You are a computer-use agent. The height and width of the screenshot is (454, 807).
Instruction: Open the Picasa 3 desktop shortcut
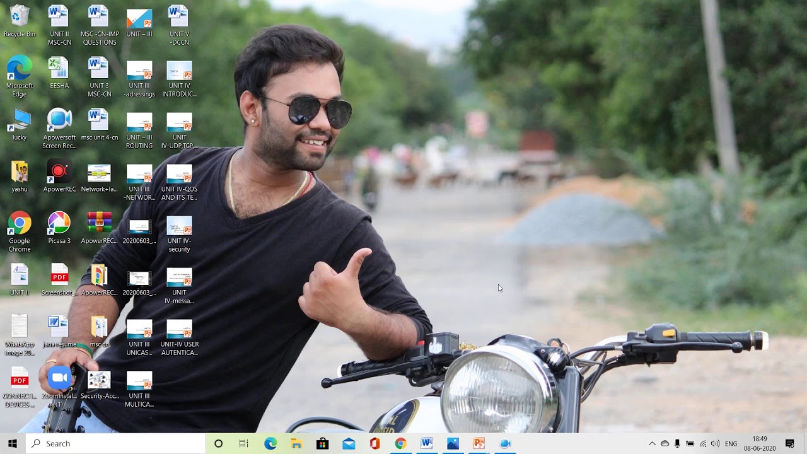[x=59, y=224]
